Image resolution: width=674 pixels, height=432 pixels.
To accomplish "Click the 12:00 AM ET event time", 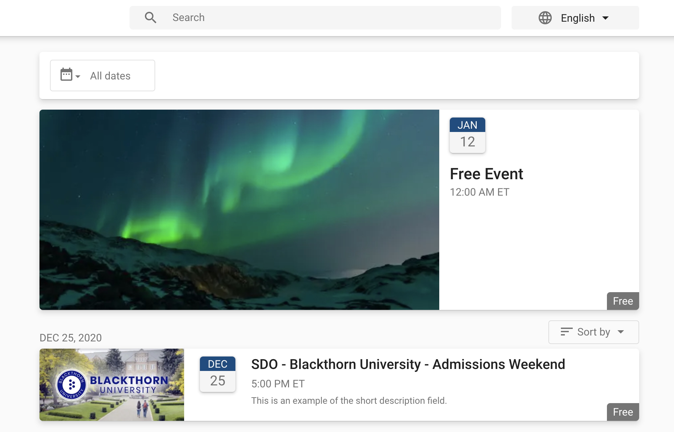I will click(x=479, y=192).
